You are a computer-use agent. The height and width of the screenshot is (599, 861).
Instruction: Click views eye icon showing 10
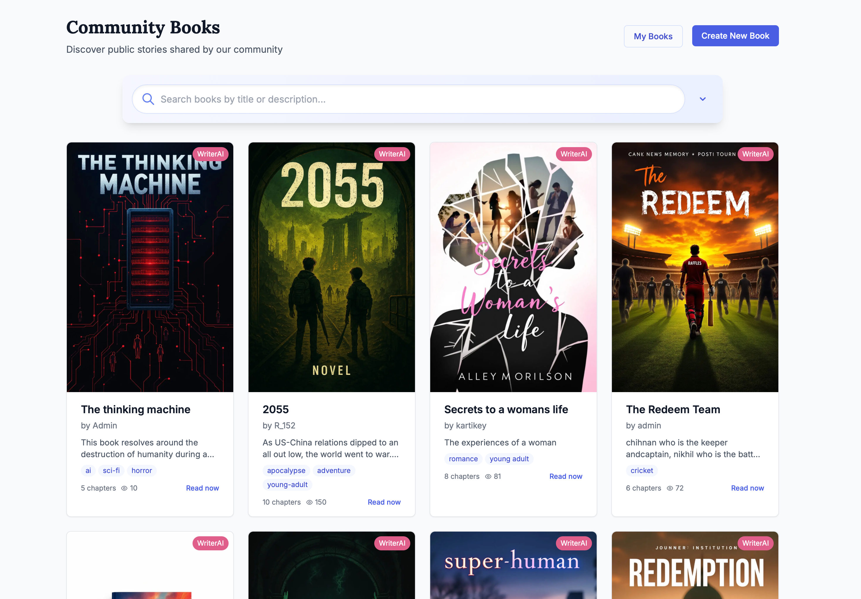pos(124,488)
